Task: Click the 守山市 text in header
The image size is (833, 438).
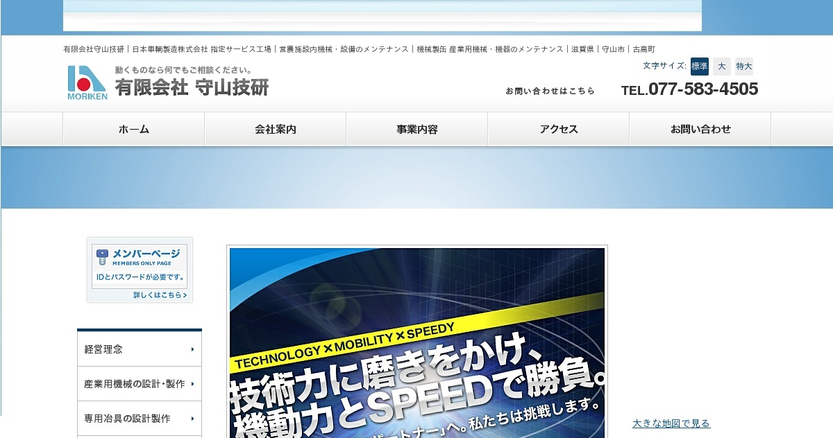Action: (x=613, y=49)
